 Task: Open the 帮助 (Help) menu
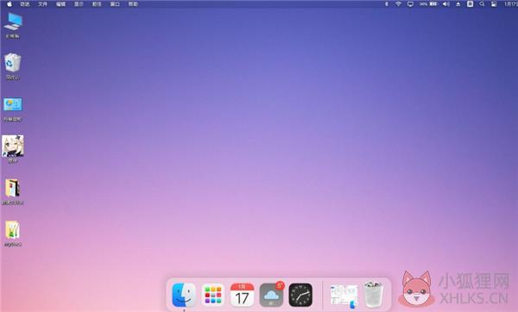point(133,4)
